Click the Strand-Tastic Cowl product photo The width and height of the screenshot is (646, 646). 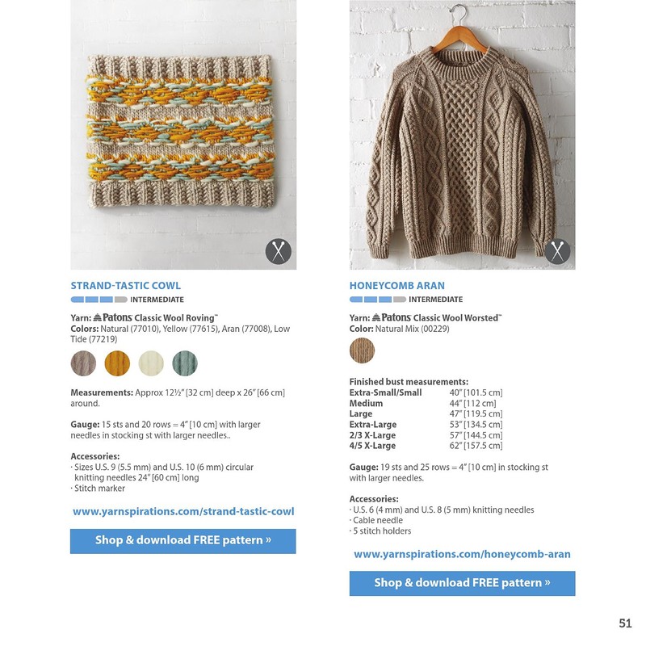point(183,135)
